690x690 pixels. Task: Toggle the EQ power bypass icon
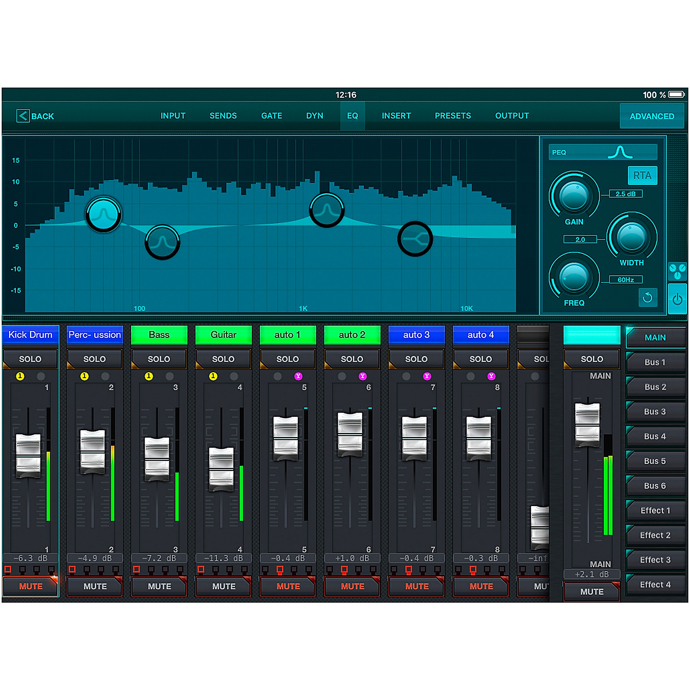[678, 299]
